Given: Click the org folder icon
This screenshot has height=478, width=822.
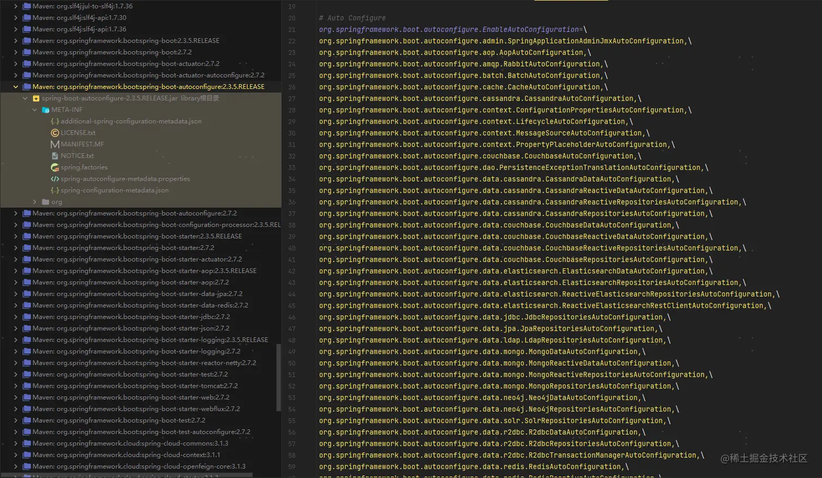Looking at the screenshot, I should [46, 202].
